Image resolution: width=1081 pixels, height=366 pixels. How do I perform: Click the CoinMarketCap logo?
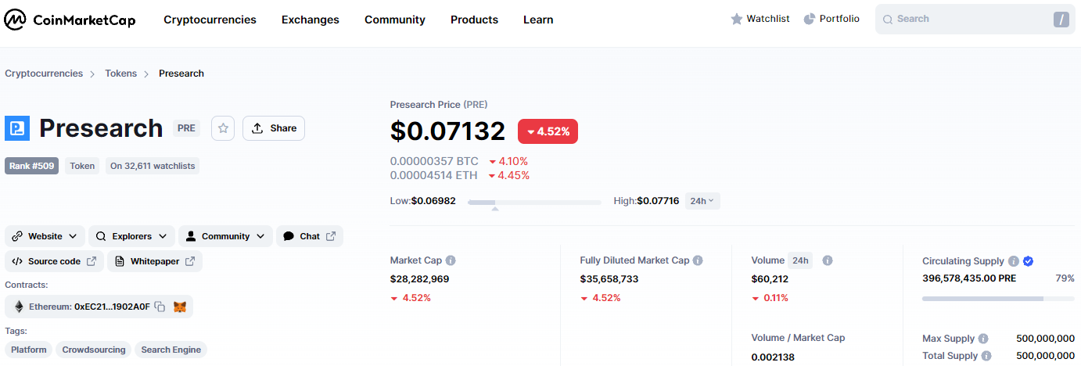70,20
